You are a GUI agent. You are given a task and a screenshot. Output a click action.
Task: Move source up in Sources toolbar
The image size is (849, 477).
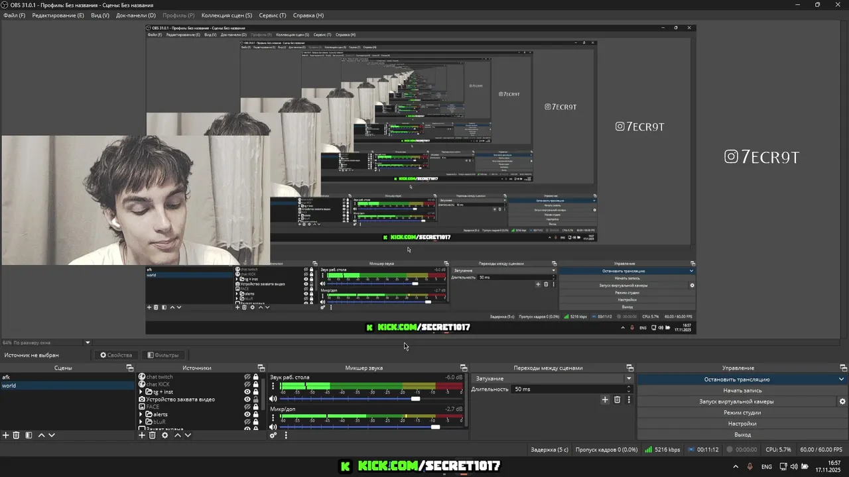[x=177, y=435]
